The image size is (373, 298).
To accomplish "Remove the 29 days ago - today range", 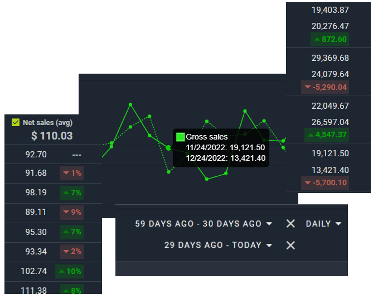I will click(290, 245).
